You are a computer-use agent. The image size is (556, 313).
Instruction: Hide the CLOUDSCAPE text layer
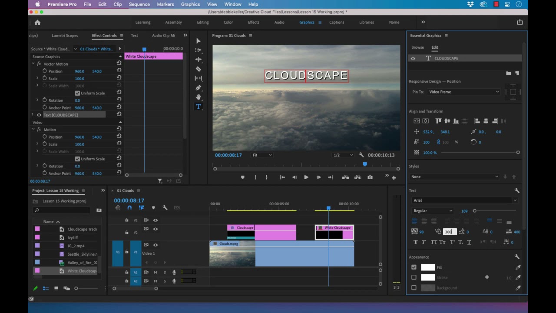click(x=413, y=58)
